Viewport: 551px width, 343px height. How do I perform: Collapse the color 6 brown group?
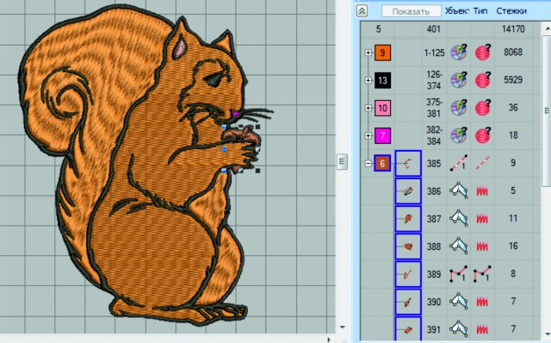368,163
